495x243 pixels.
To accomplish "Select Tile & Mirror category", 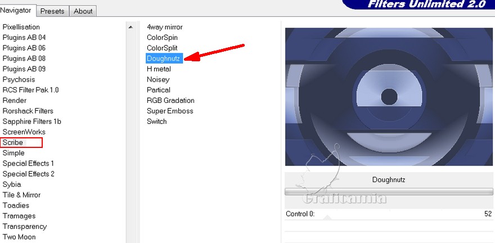I will (x=21, y=195).
